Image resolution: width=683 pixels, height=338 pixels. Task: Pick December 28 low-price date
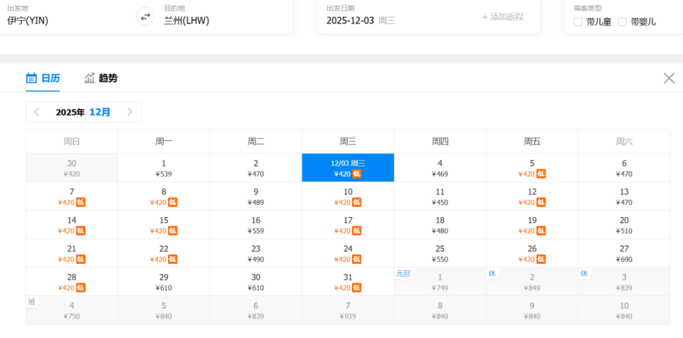[x=72, y=282]
